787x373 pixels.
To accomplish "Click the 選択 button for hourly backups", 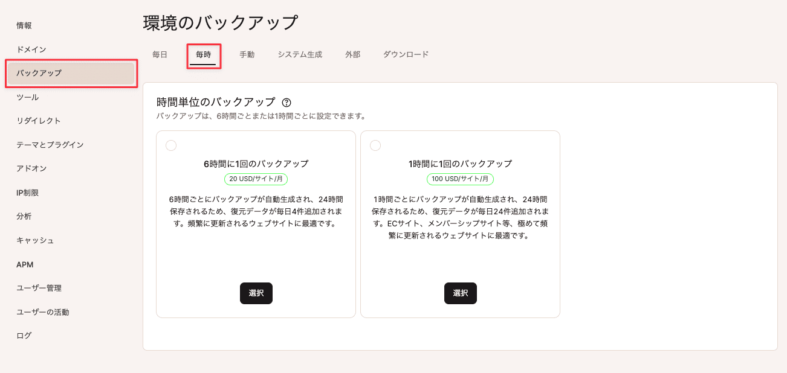I will click(460, 293).
